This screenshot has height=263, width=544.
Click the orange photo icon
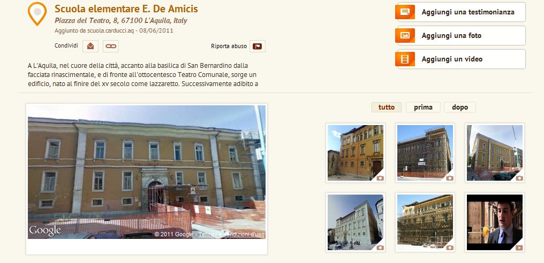coord(405,35)
